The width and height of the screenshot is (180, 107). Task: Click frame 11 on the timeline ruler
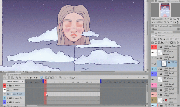(68, 82)
